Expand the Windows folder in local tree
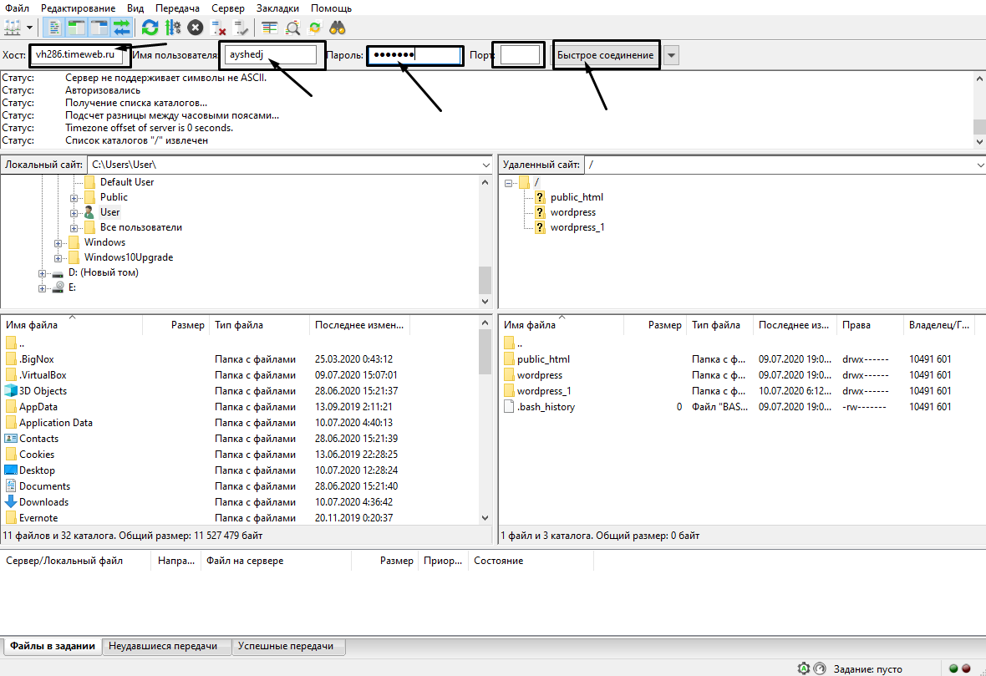Image resolution: width=986 pixels, height=676 pixels. [57, 241]
